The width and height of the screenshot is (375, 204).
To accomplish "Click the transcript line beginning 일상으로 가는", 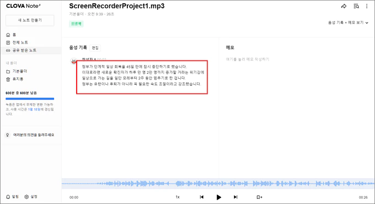I will (x=133, y=78).
